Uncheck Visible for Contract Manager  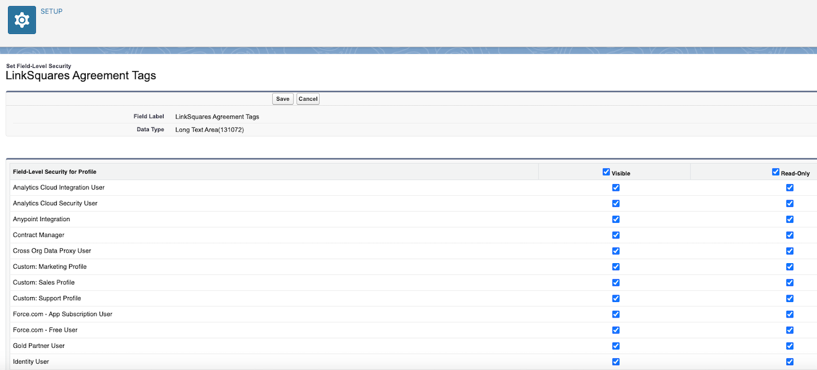[x=616, y=235]
